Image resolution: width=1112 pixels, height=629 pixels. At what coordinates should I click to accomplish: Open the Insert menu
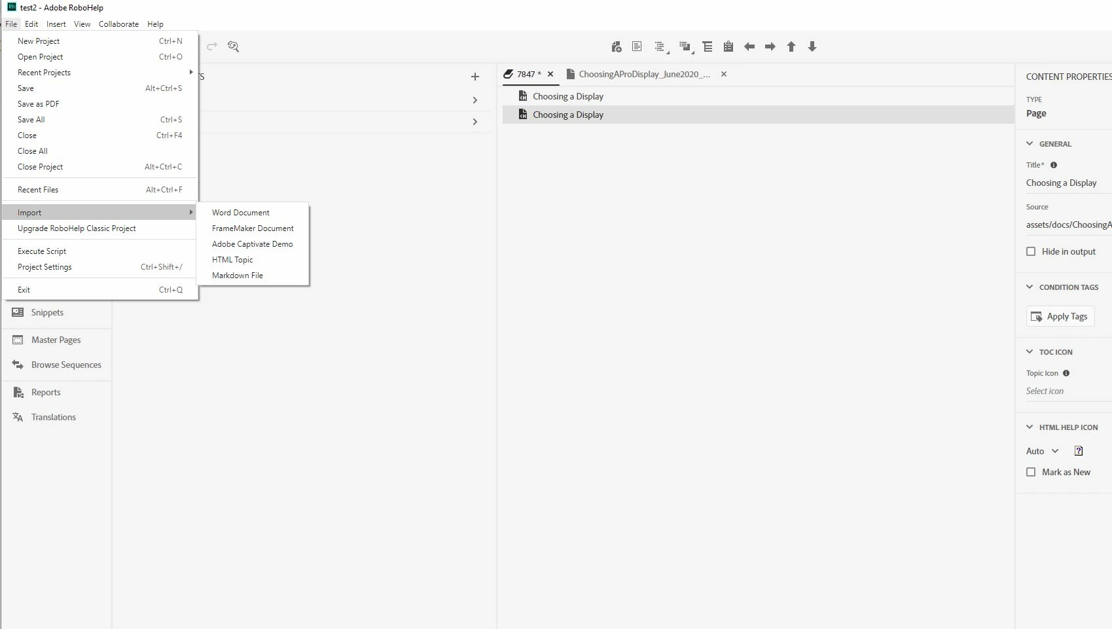point(56,24)
